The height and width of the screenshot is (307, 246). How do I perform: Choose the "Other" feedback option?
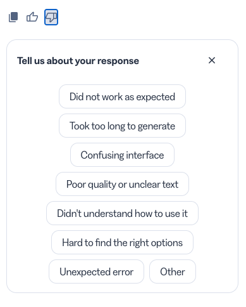tap(173, 271)
